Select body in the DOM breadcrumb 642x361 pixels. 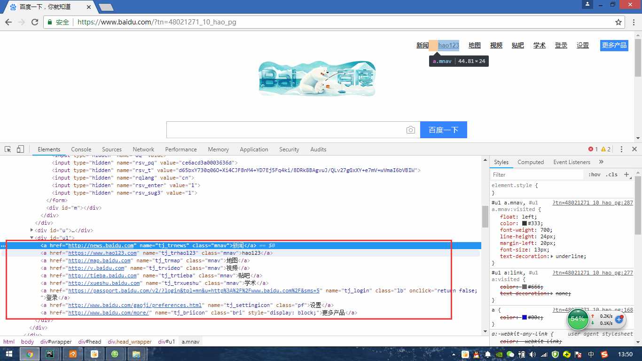pos(27,342)
